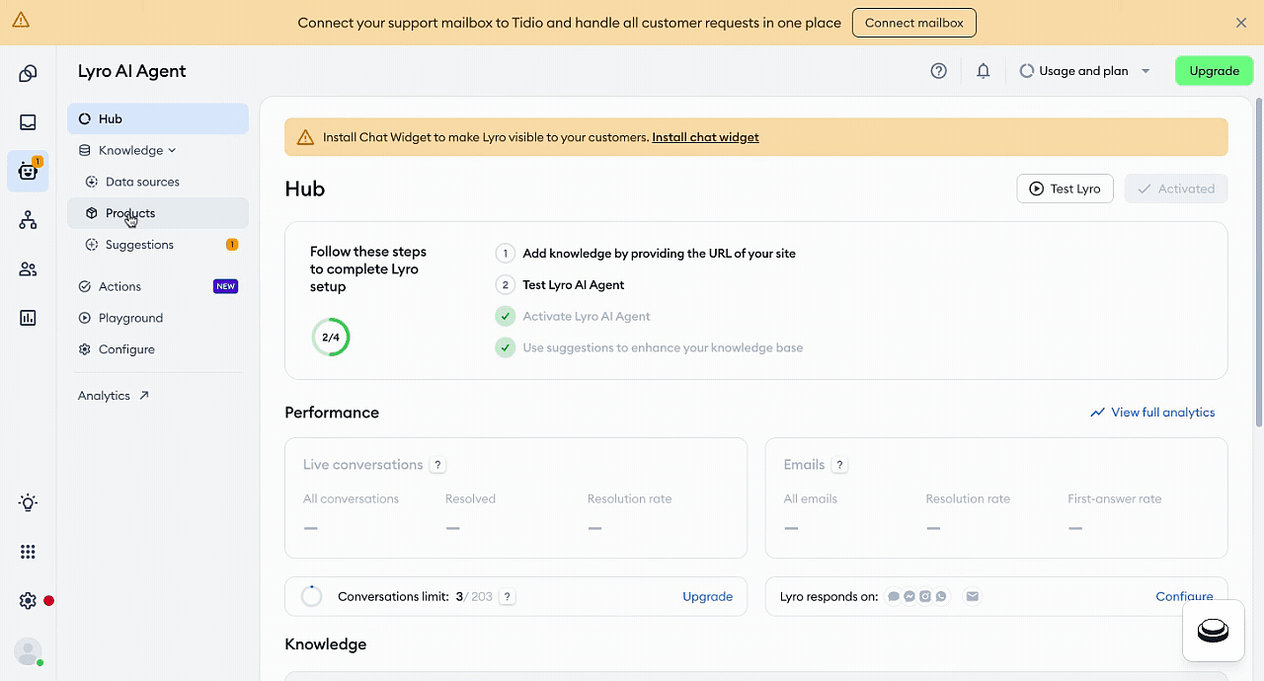Click Upgrade link beside conversations limit

(708, 596)
